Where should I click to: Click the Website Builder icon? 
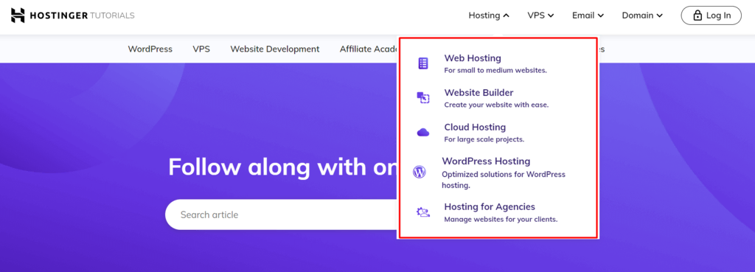(x=422, y=98)
